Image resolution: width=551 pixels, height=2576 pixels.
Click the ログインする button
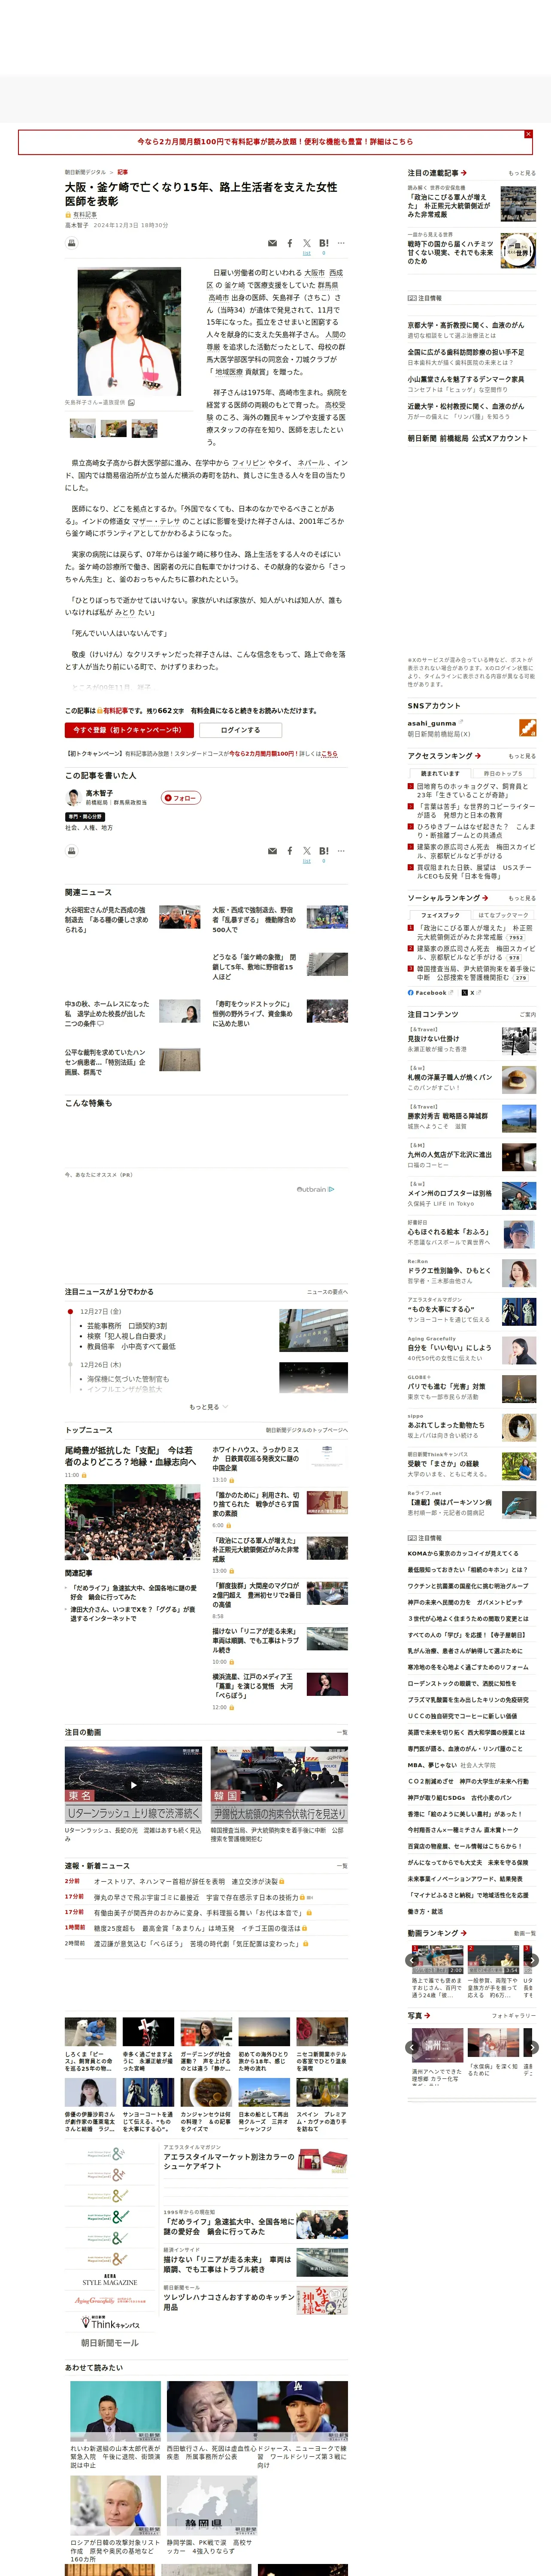(240, 730)
